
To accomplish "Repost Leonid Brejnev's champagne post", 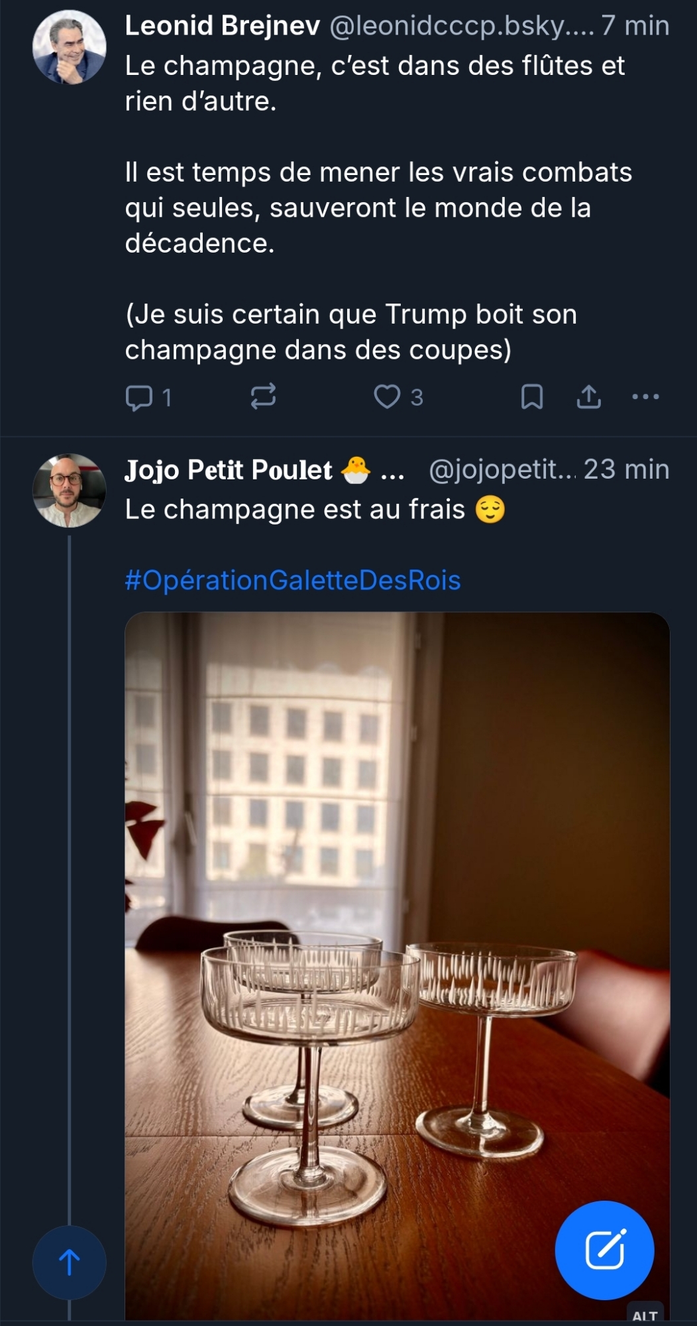I will [263, 396].
